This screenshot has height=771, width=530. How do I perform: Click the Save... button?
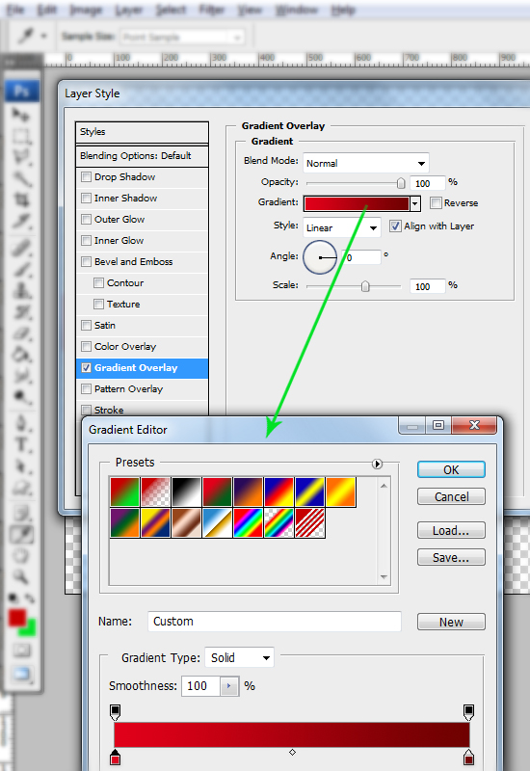click(451, 558)
